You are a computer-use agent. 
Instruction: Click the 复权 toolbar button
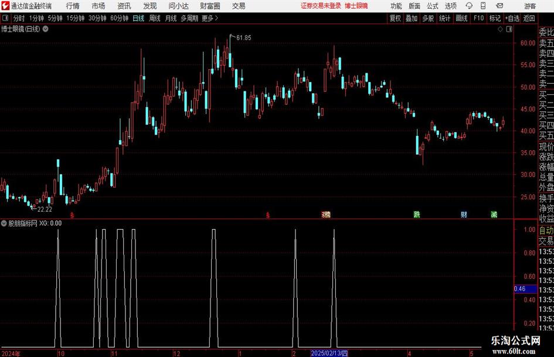(x=395, y=18)
